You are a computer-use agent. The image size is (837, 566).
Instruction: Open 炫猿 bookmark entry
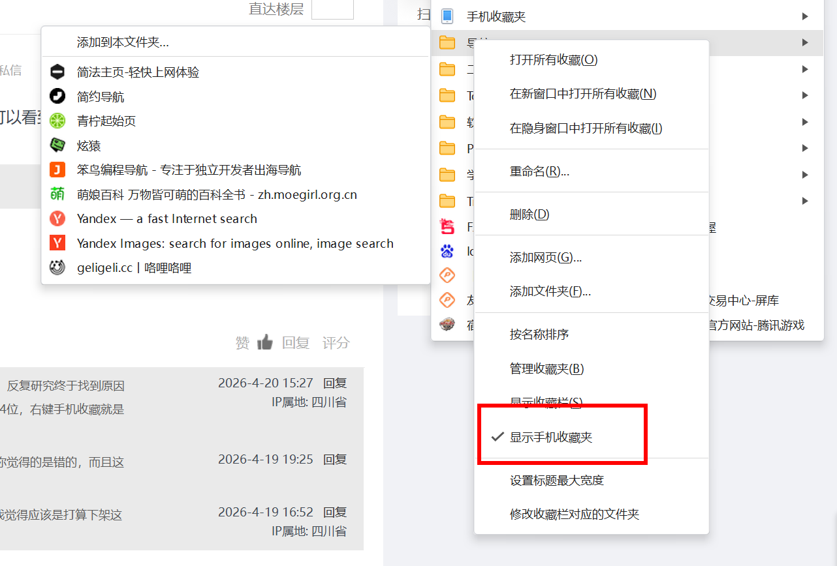[x=236, y=145]
